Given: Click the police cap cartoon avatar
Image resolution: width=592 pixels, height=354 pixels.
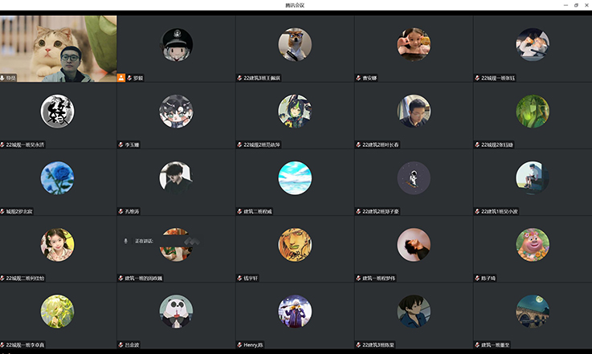Looking at the screenshot, I should (x=176, y=44).
